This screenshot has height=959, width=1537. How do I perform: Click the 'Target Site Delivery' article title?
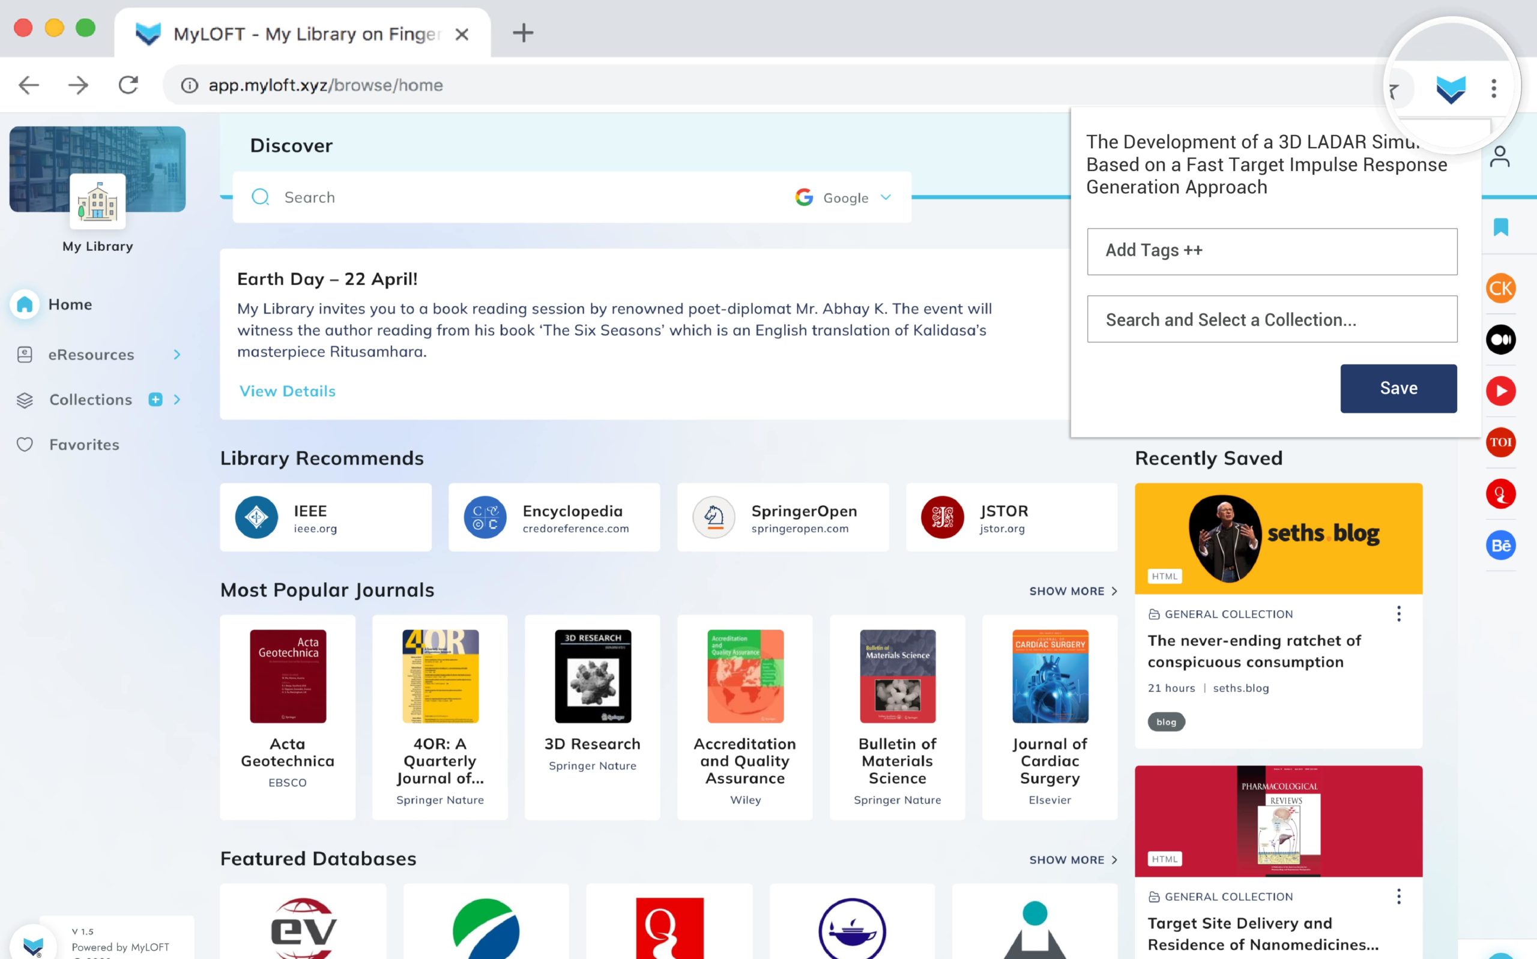(1263, 934)
